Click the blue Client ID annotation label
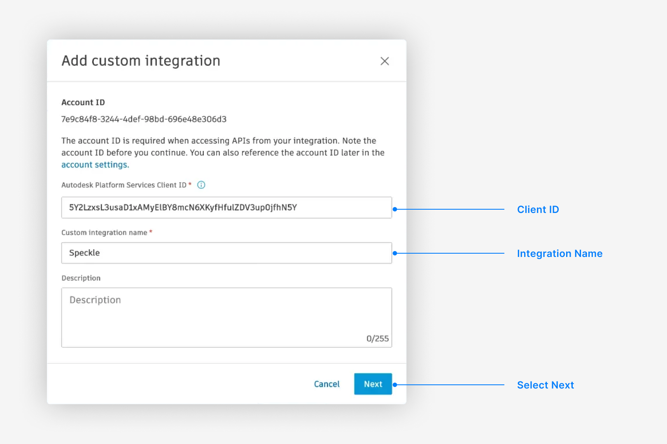This screenshot has height=444, width=667. pos(538,209)
